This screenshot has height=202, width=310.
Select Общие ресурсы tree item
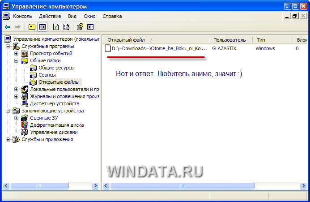pos(56,68)
